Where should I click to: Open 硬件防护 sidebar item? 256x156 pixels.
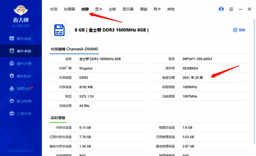(x=21, y=76)
